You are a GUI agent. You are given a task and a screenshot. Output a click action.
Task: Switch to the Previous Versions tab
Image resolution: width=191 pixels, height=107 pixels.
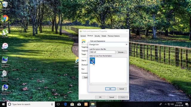[x=113, y=36]
